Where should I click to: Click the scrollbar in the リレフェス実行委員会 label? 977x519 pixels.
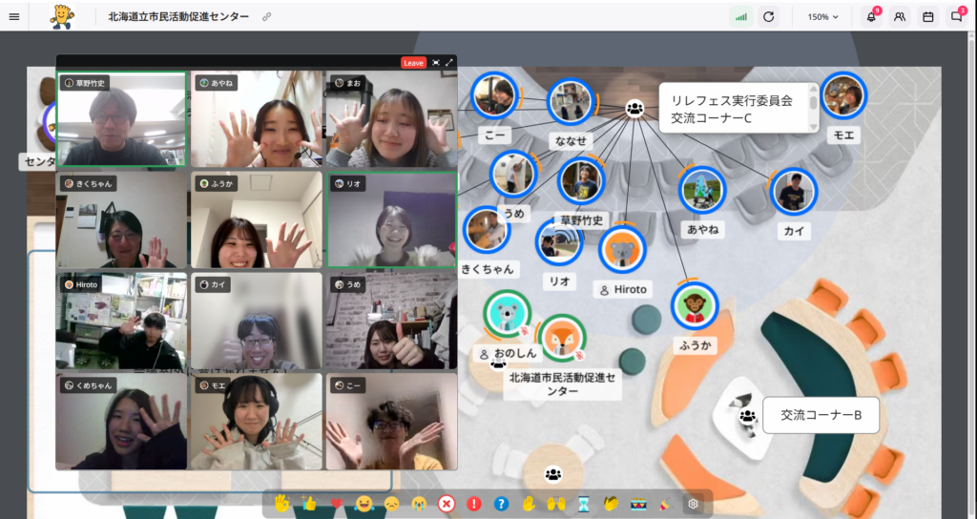click(x=814, y=105)
